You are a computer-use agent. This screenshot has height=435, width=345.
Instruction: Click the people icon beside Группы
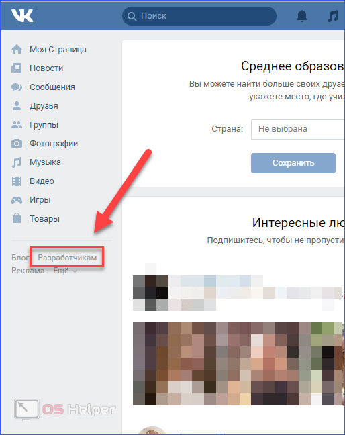[17, 125]
